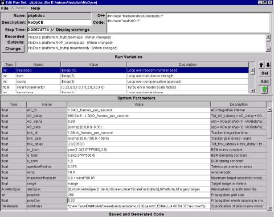Click the green light bulb icon
The height and width of the screenshot is (217, 274).
(x=264, y=89)
